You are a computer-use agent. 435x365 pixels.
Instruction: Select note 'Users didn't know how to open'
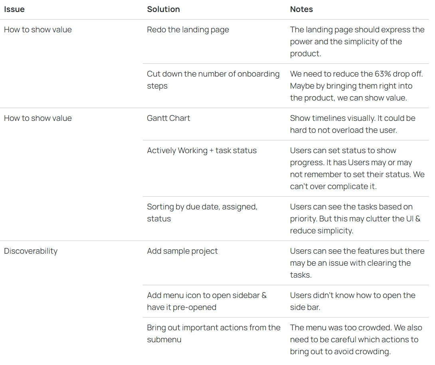click(x=353, y=301)
